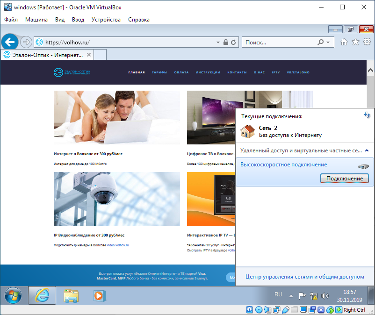Select the ТАРИФЫ site navigation item
Viewport: 375px width, 315px height.
[159, 72]
